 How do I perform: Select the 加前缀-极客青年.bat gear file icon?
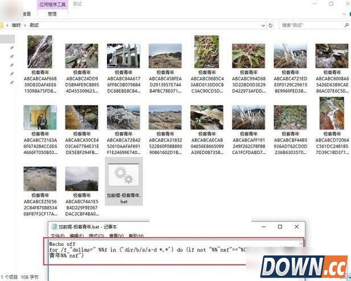click(123, 175)
